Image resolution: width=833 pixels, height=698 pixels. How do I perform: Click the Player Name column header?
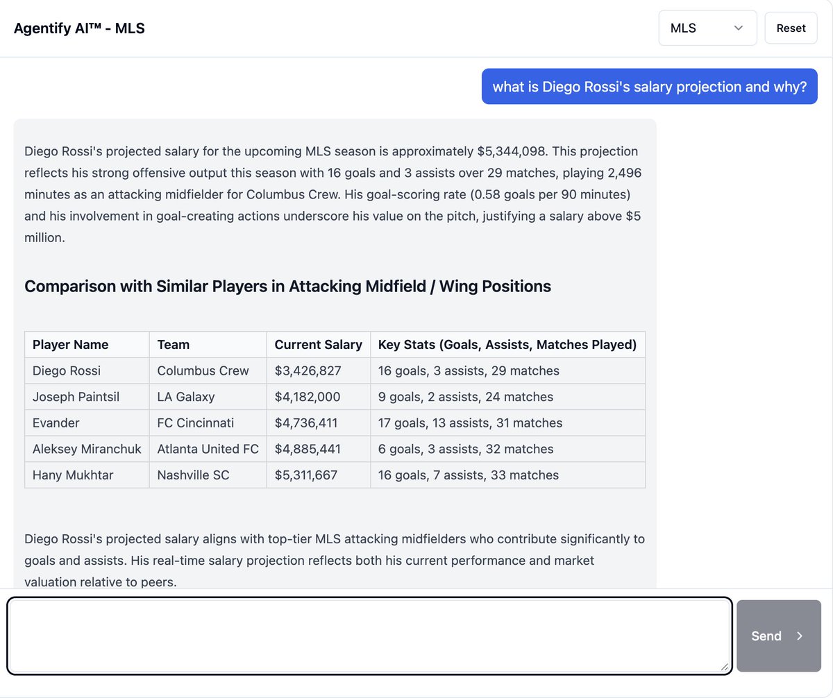tap(70, 344)
